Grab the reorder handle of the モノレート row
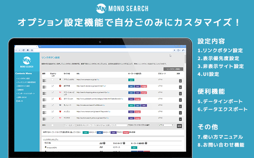 click(x=44, y=106)
